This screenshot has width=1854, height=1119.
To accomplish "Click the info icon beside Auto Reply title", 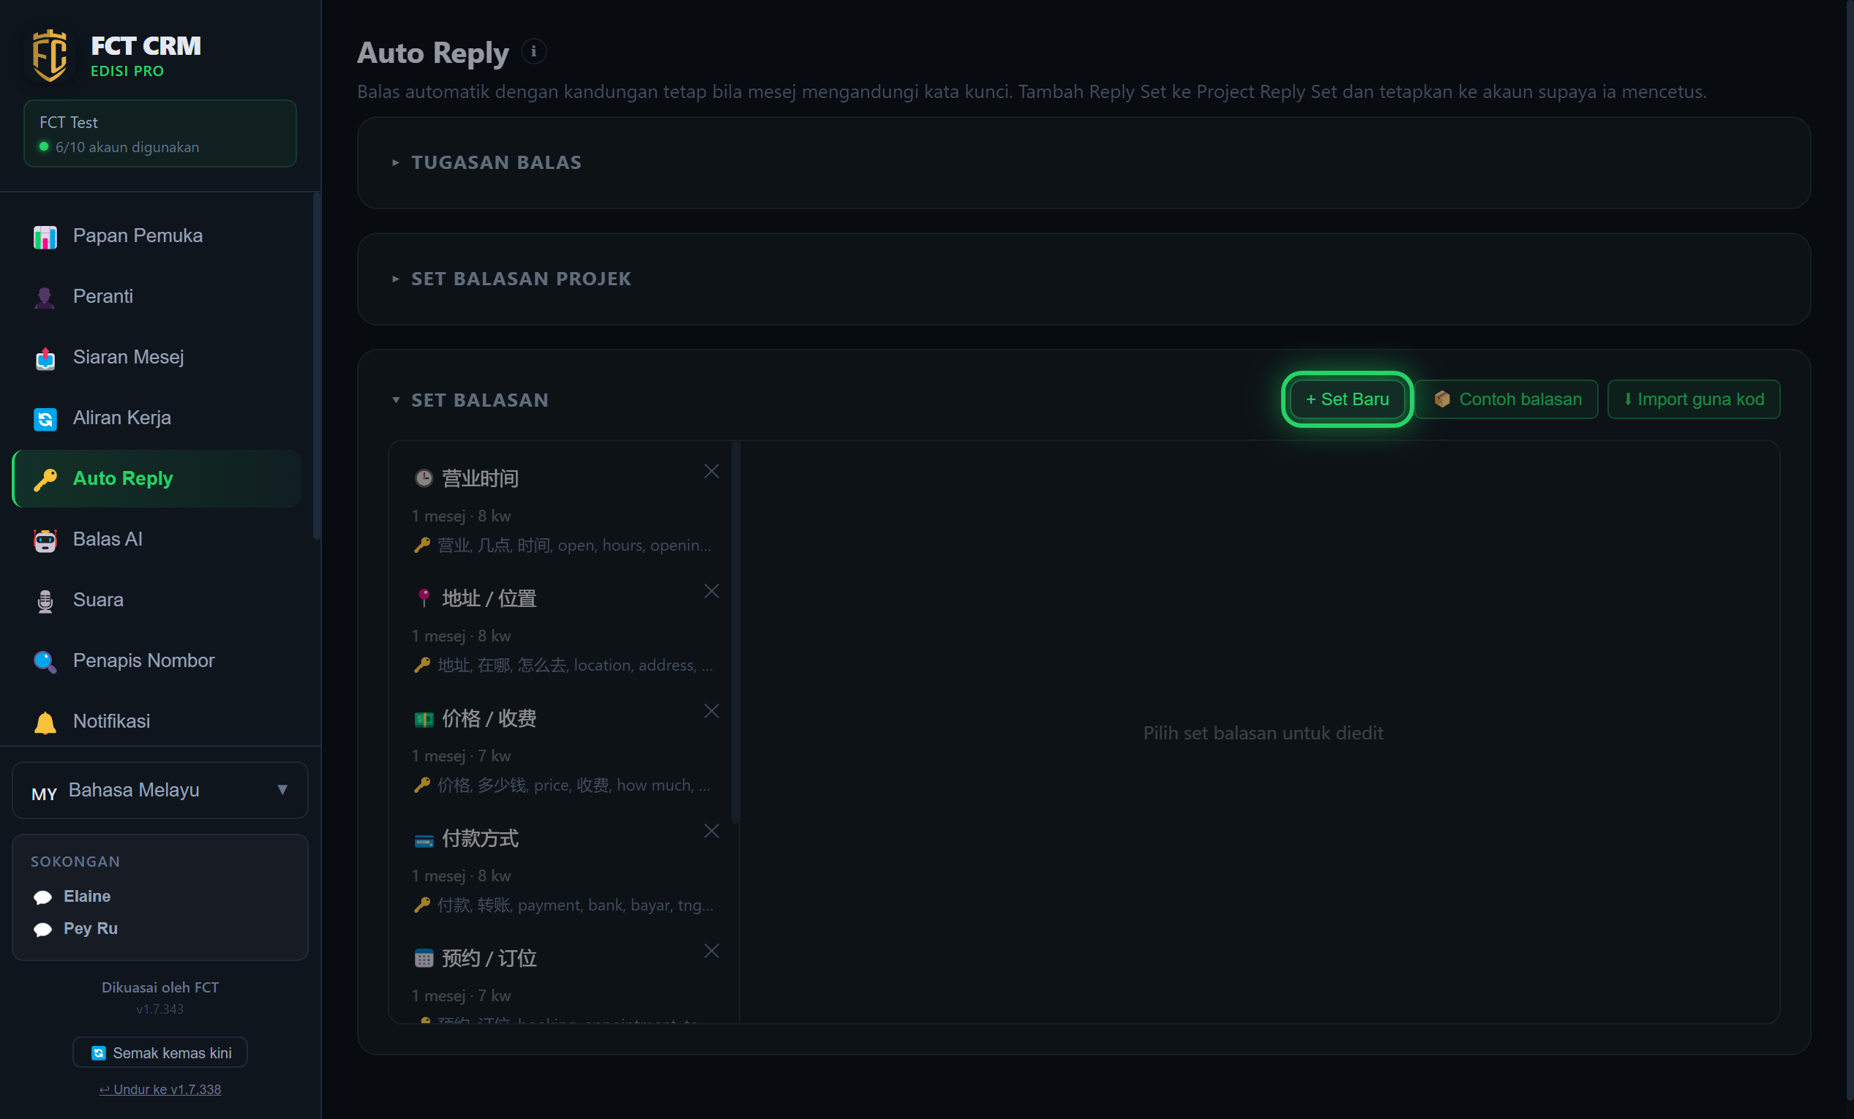I will point(533,51).
